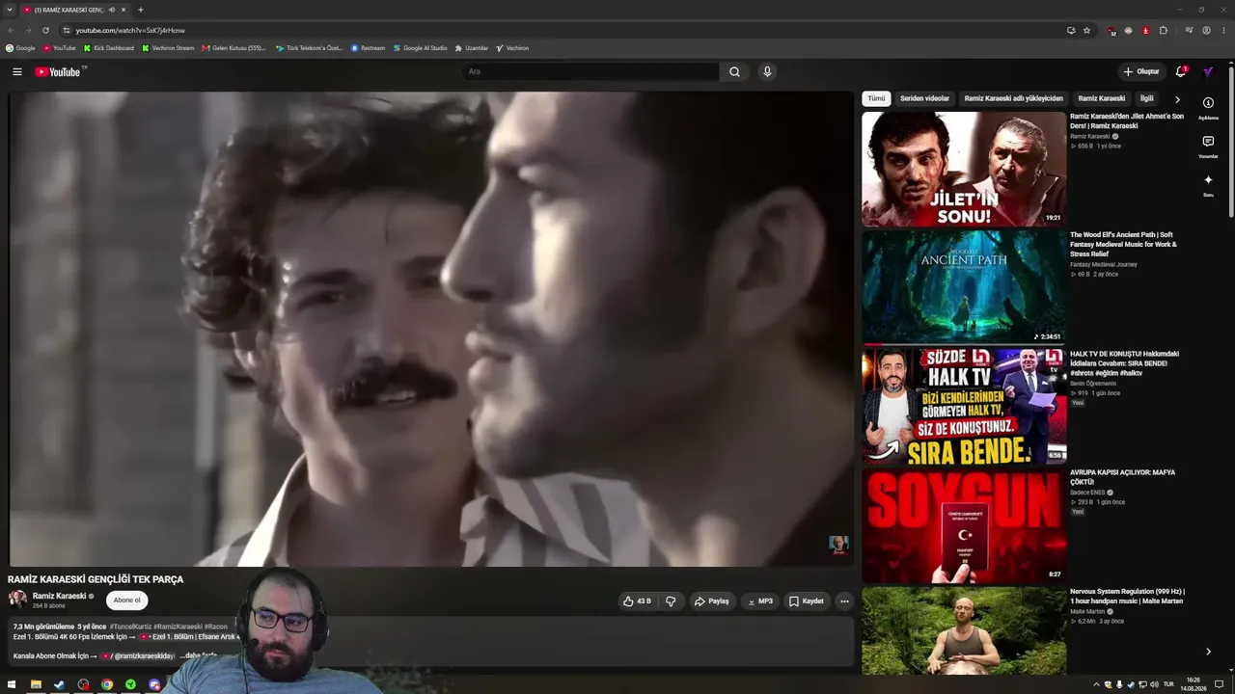The image size is (1235, 694).
Task: Open the Chrome three-dot menu
Action: pos(1223,30)
